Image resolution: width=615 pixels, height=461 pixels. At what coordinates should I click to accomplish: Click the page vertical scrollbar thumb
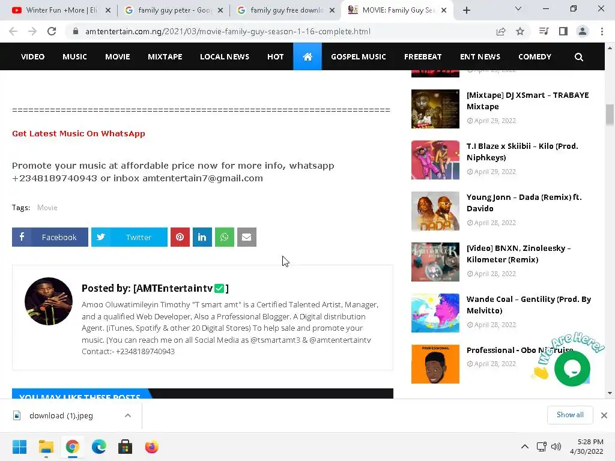(610, 115)
